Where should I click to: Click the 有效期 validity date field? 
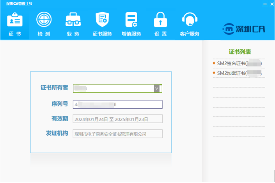click(x=117, y=119)
